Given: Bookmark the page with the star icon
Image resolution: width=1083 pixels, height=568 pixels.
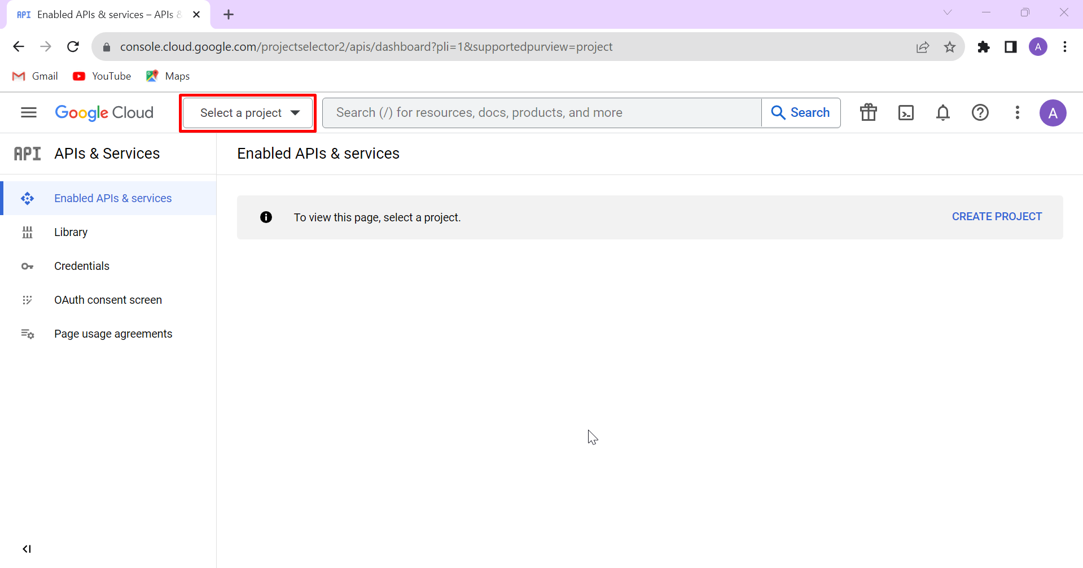Looking at the screenshot, I should point(950,46).
